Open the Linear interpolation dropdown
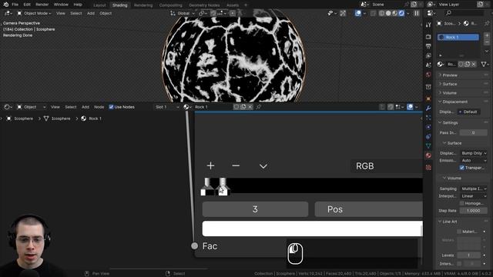This screenshot has height=277, width=493. (474, 196)
